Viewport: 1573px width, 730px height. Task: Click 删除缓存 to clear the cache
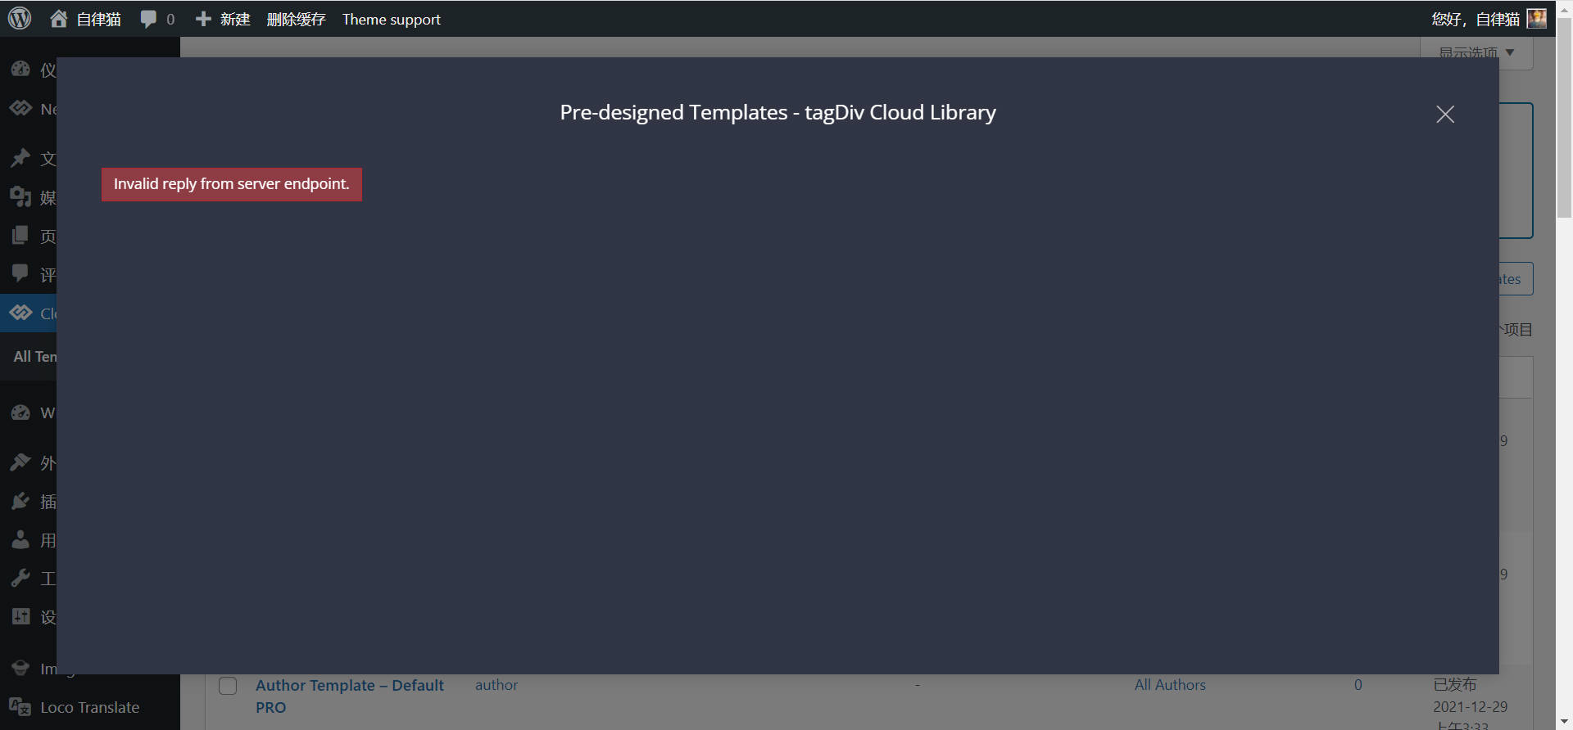click(296, 19)
